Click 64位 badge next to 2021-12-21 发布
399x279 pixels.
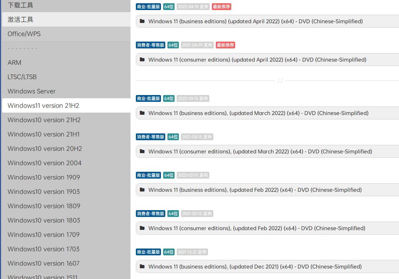169,252
